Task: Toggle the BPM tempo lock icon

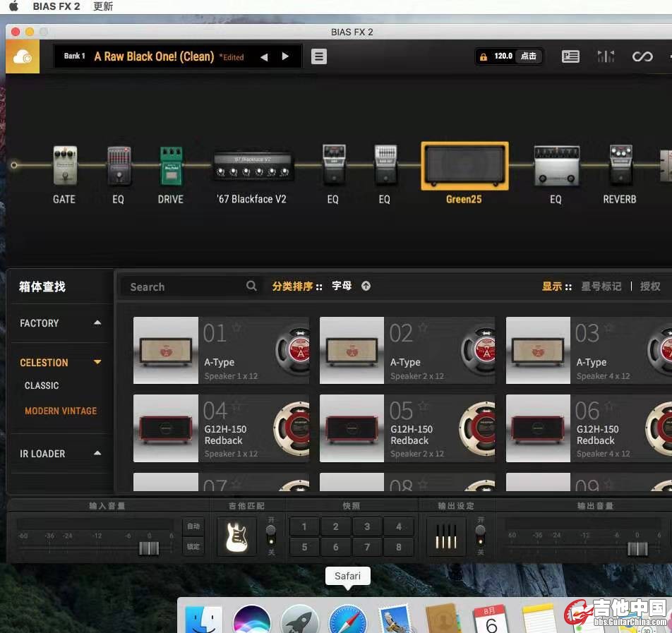Action: (x=484, y=56)
